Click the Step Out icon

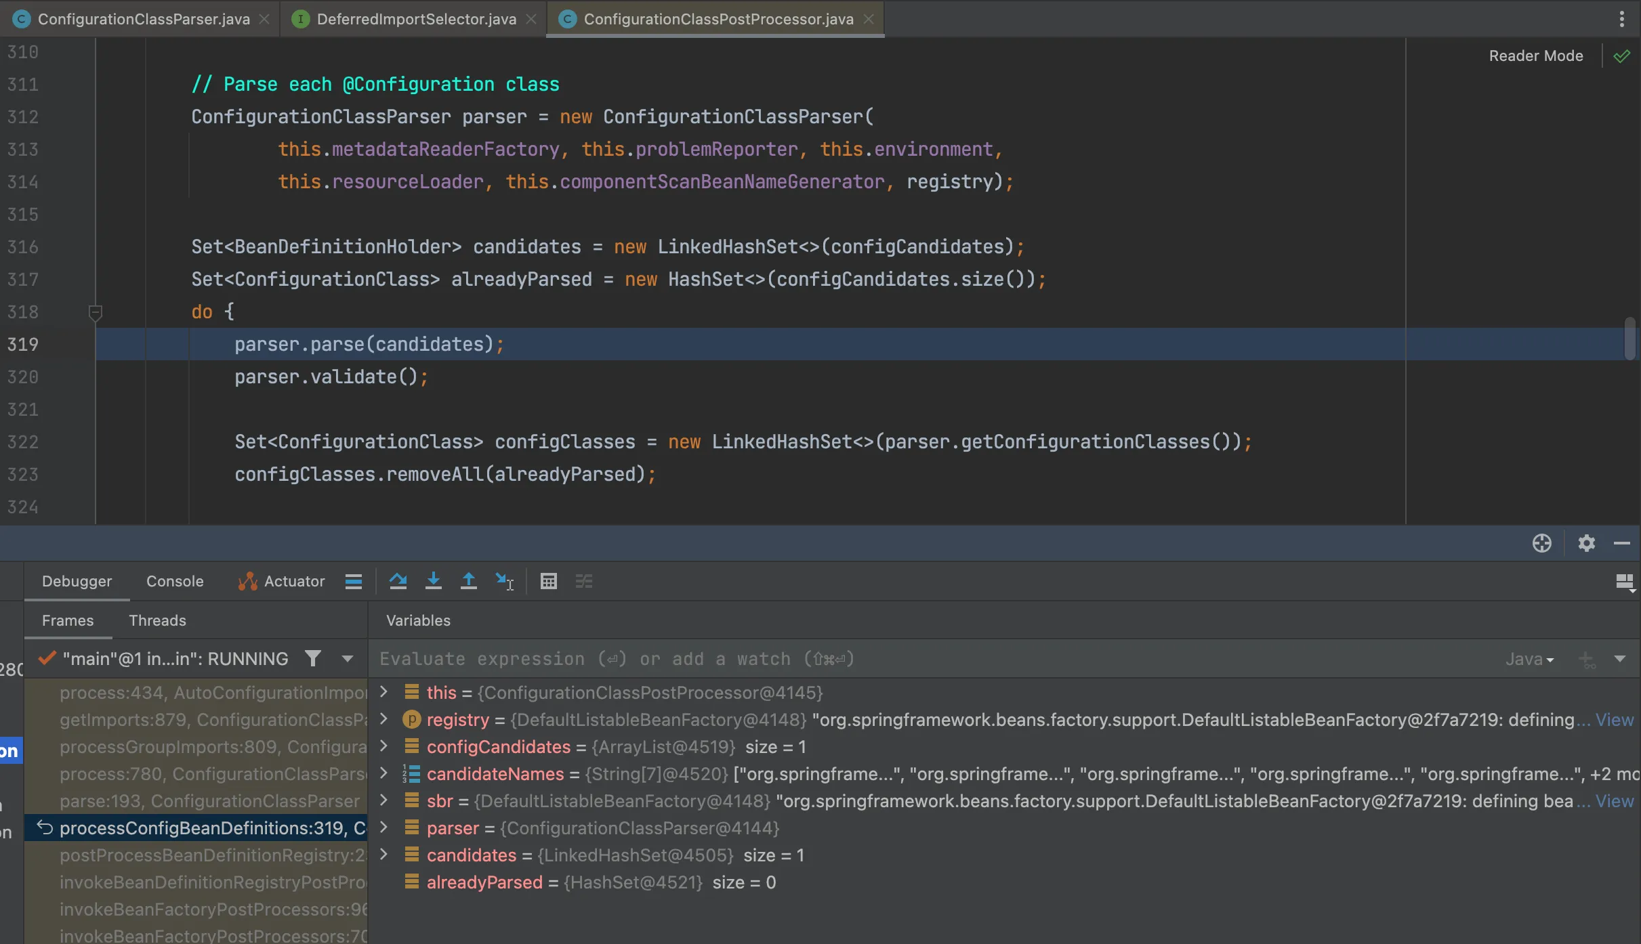(x=468, y=581)
